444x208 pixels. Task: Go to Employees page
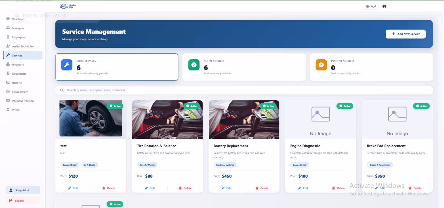coord(23,37)
